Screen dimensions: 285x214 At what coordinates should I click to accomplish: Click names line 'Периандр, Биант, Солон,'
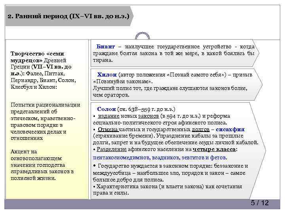pyautogui.click(x=43, y=80)
